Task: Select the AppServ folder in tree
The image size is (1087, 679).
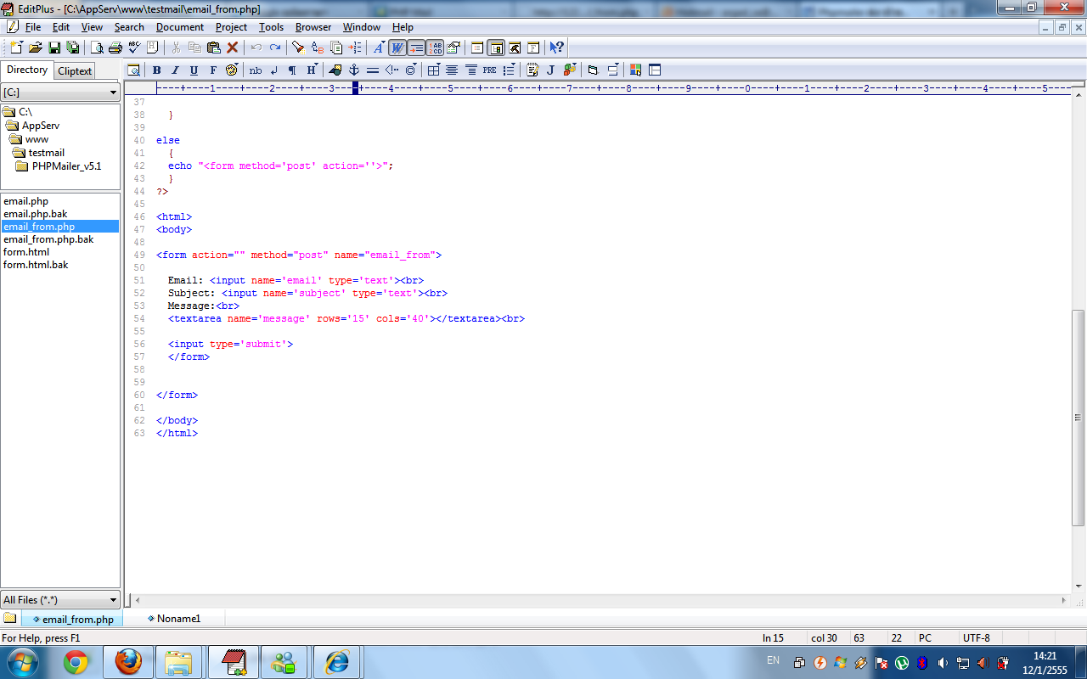Action: click(x=41, y=126)
